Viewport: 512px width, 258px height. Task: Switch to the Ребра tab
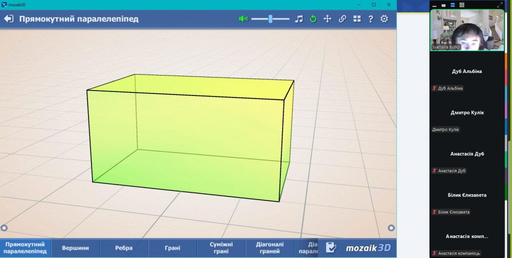124,248
